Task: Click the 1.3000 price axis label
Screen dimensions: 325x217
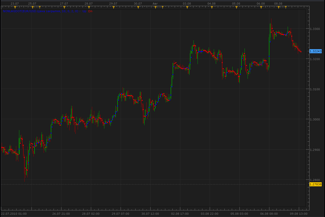Action: click(x=315, y=119)
